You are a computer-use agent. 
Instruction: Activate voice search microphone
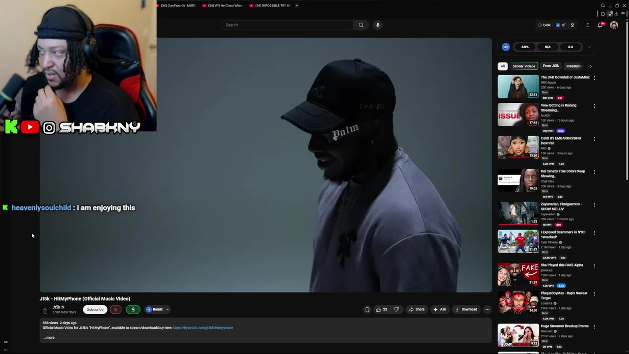[377, 25]
